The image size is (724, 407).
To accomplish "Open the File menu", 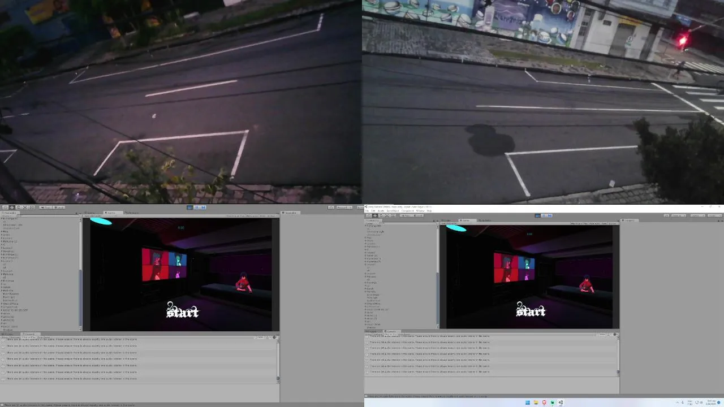I will (367, 210).
